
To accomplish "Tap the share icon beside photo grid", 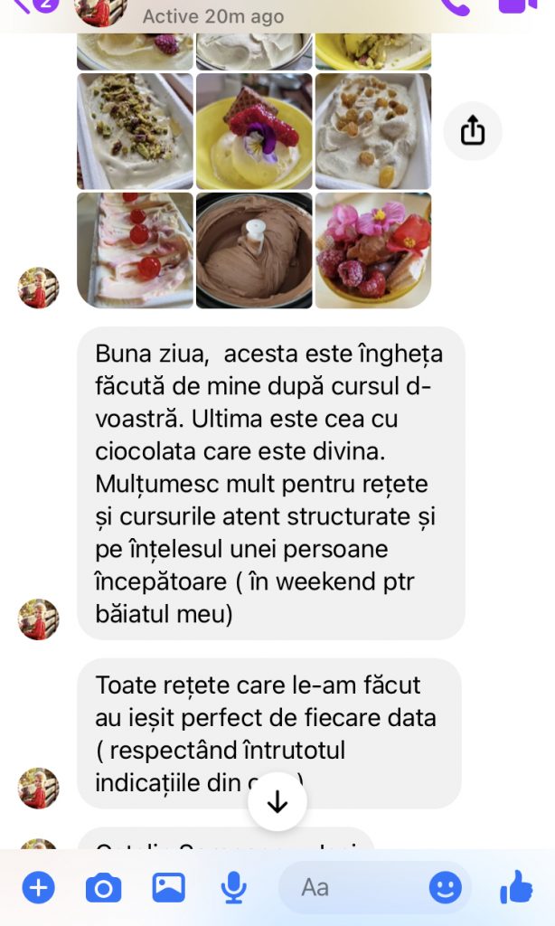I will click(473, 130).
